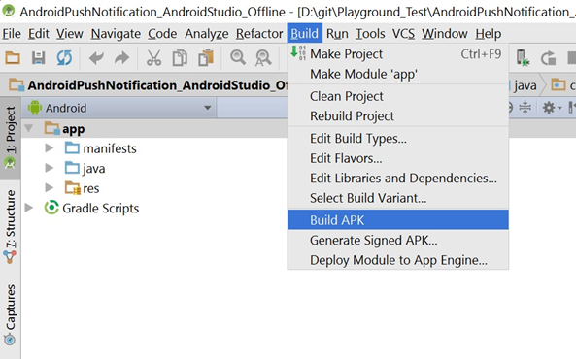The width and height of the screenshot is (576, 359).
Task: Close the open Build menu
Action: tap(305, 34)
